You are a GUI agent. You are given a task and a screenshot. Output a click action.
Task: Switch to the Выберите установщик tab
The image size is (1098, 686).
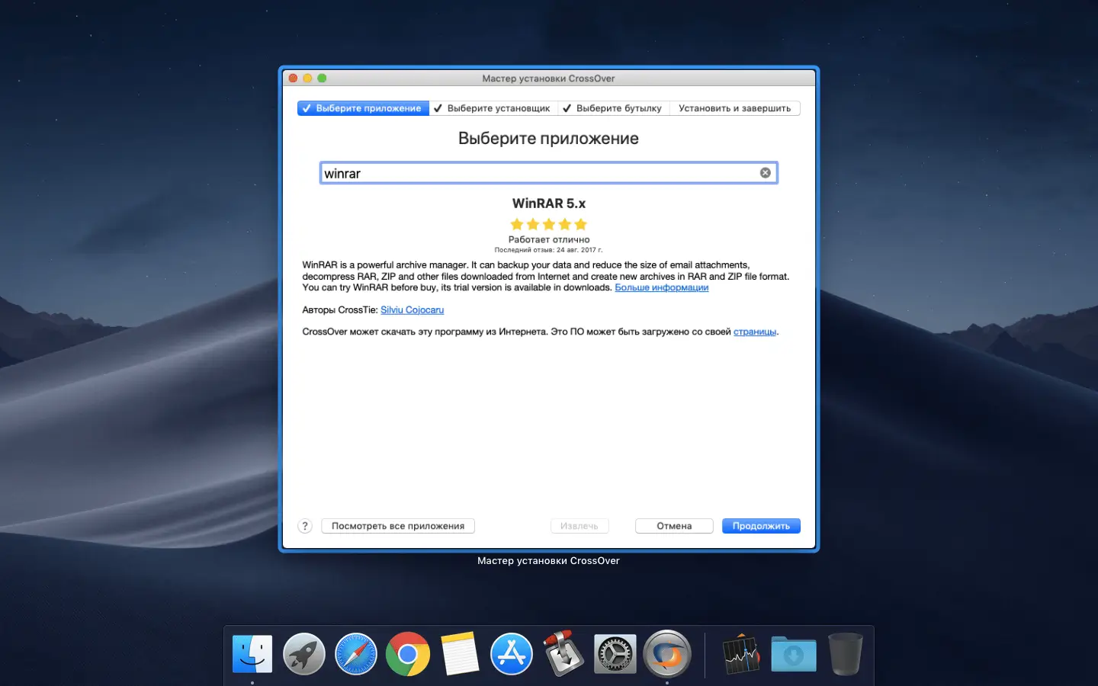point(493,107)
